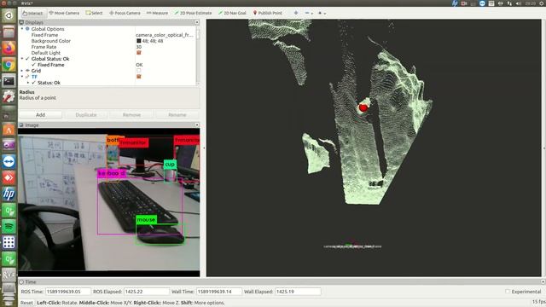Disable the TF display checkbox

pos(138,76)
